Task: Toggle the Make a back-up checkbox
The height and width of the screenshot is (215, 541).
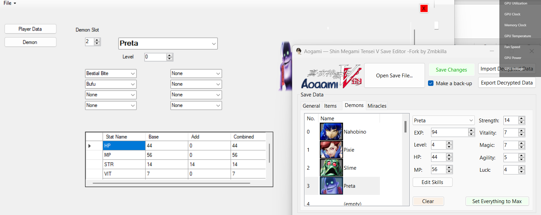Action: tap(431, 83)
